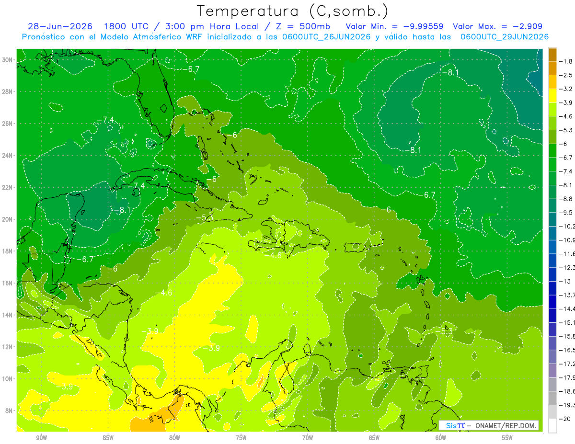This screenshot has height=444, width=575.
Task: Click the '18N' latitude axis label
Action: pyautogui.click(x=8, y=251)
